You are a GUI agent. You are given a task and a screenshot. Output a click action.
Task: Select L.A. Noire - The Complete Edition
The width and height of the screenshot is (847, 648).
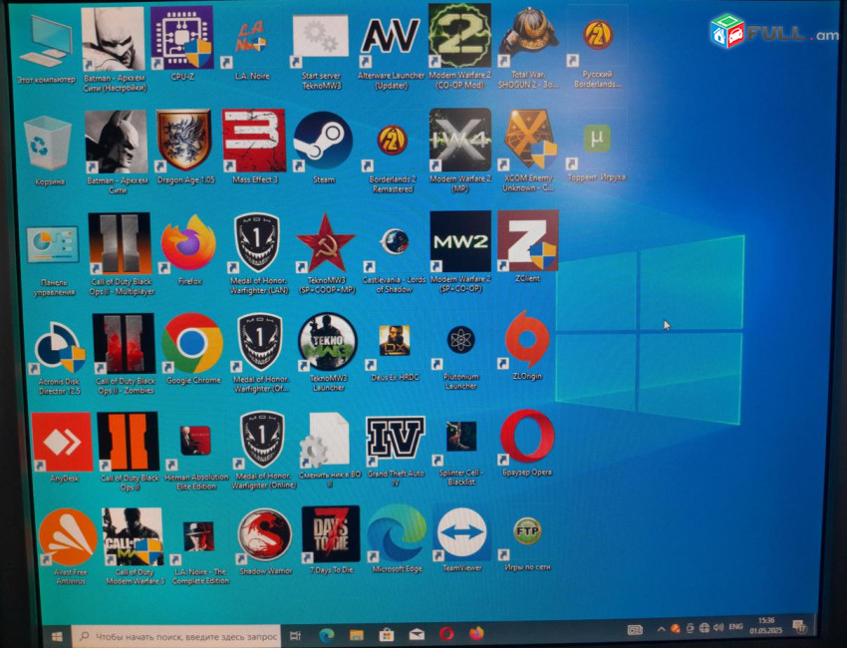point(198,536)
